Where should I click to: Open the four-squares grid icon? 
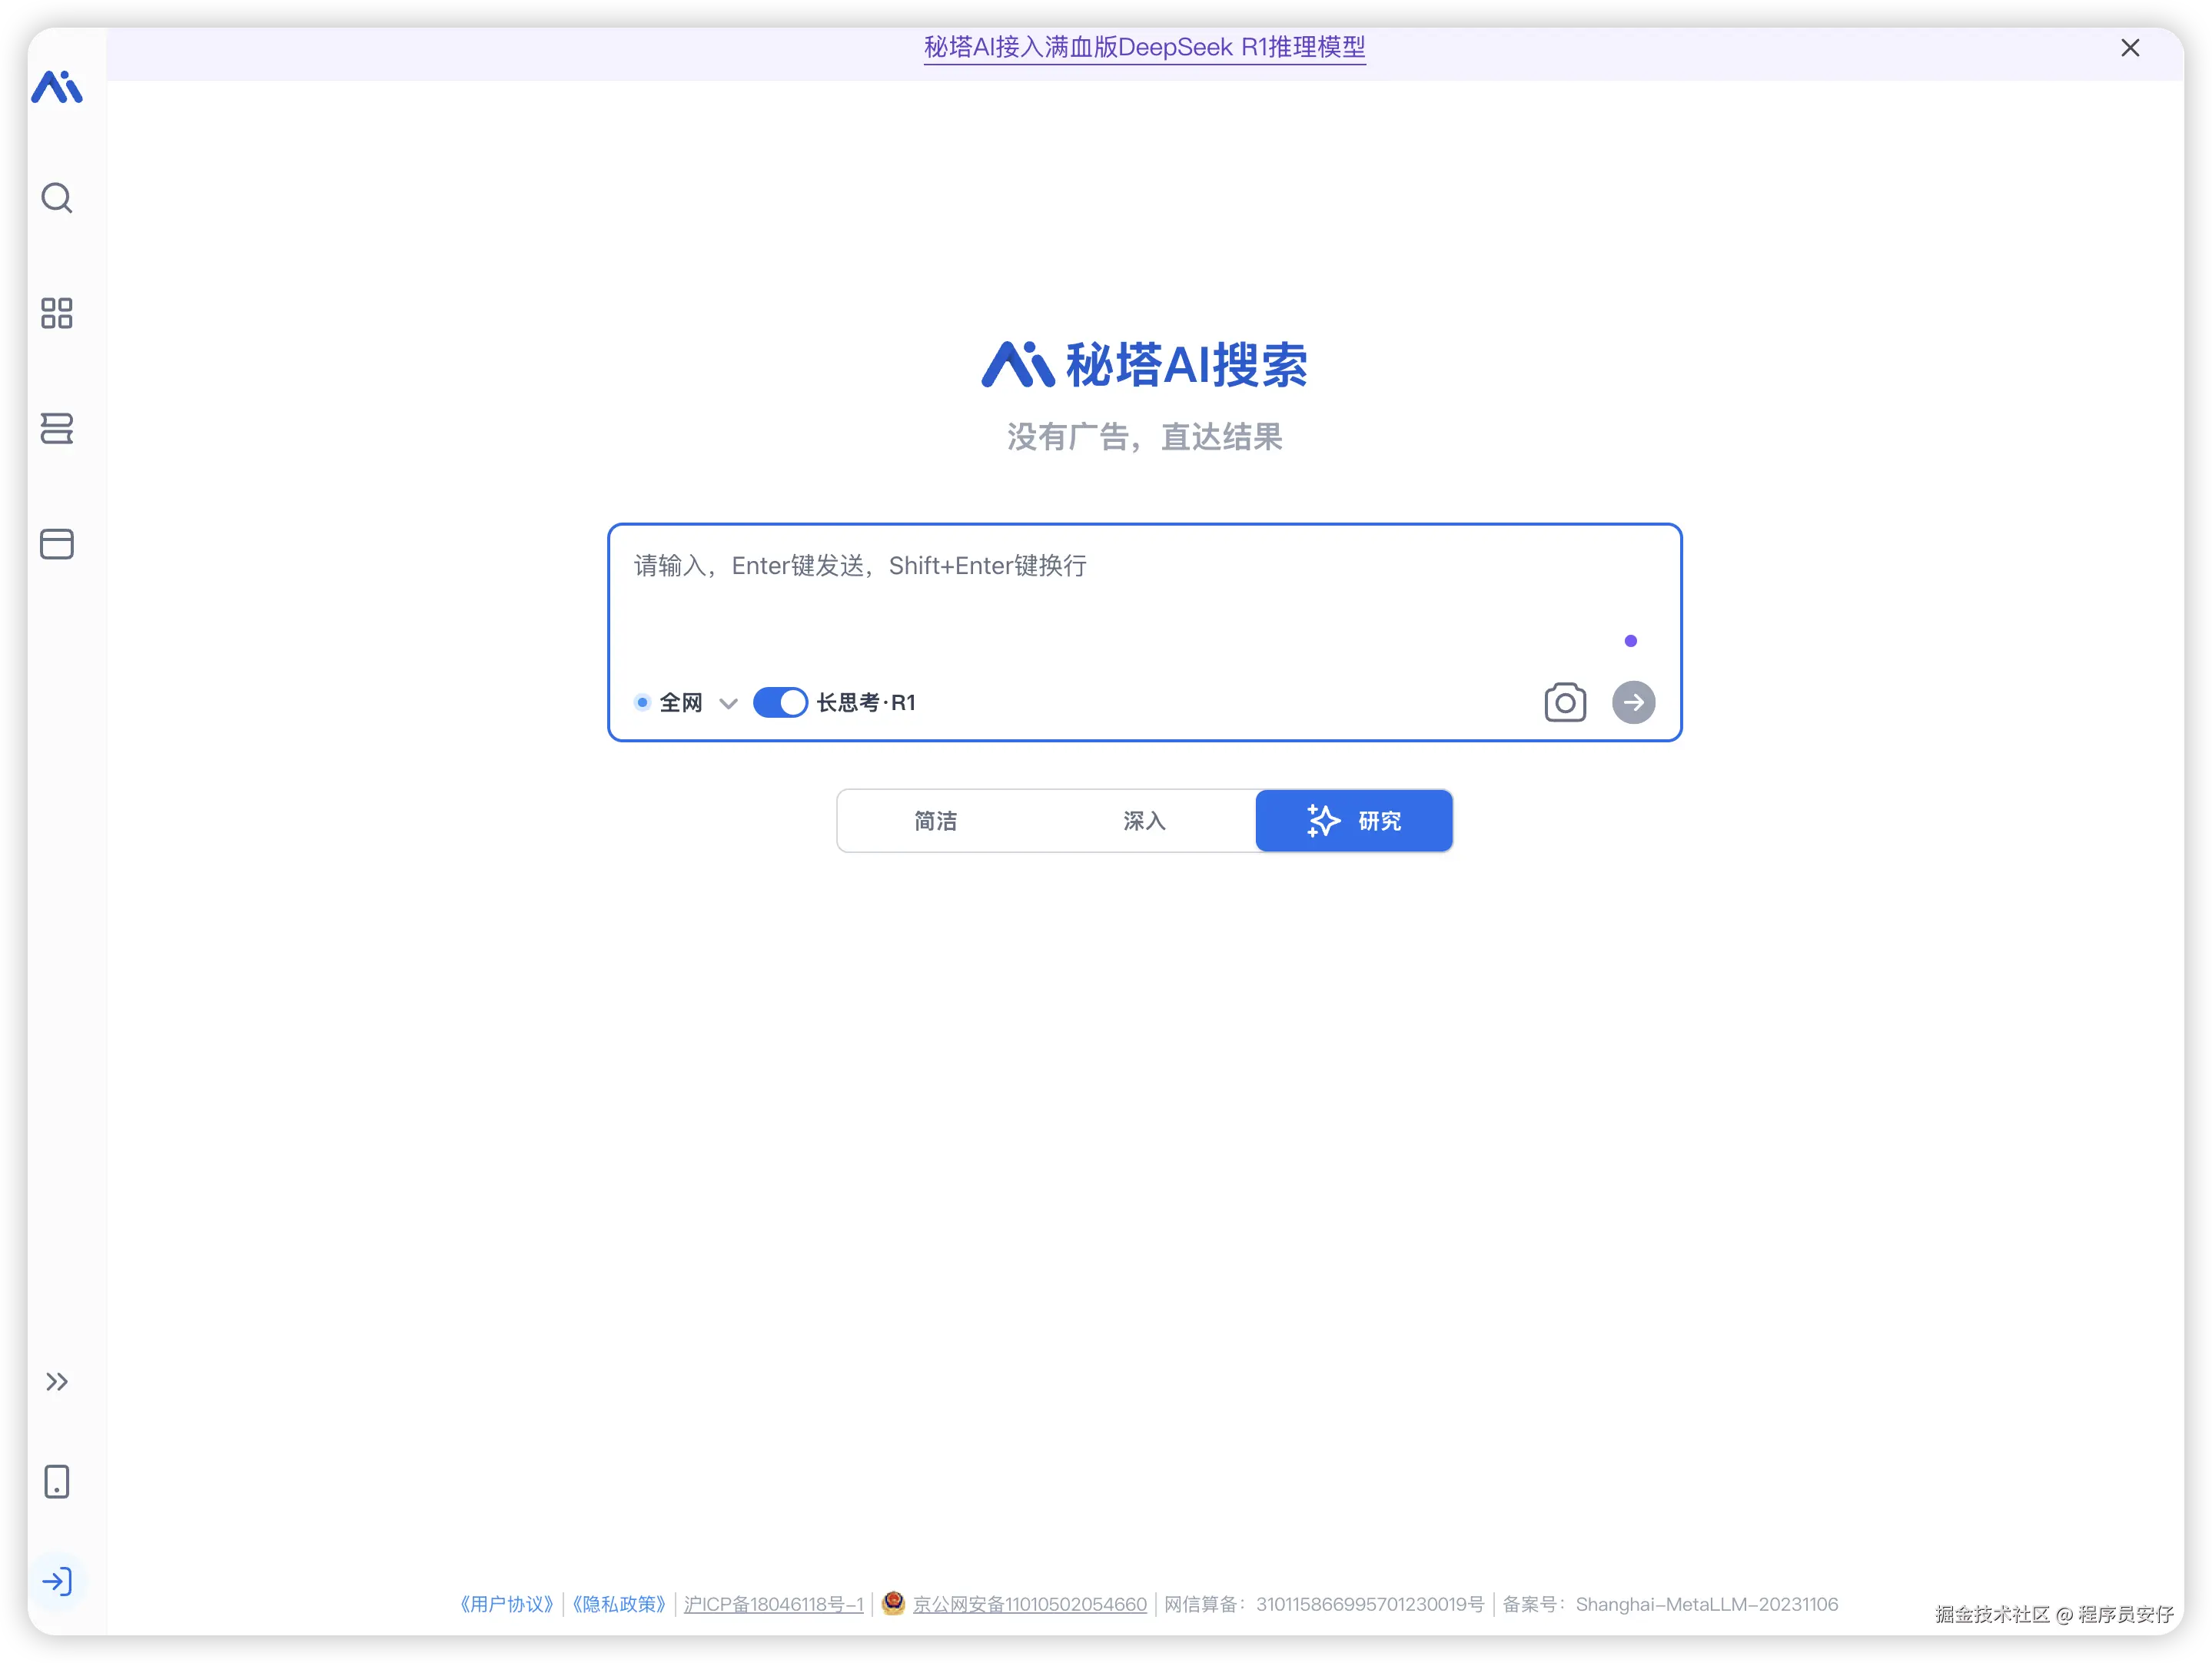[57, 313]
